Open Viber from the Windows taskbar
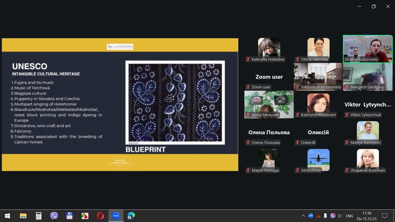Viewport: 395px width, 222px height. coord(54,216)
